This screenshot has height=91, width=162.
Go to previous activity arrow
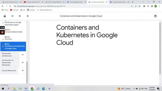pyautogui.click(x=20, y=16)
